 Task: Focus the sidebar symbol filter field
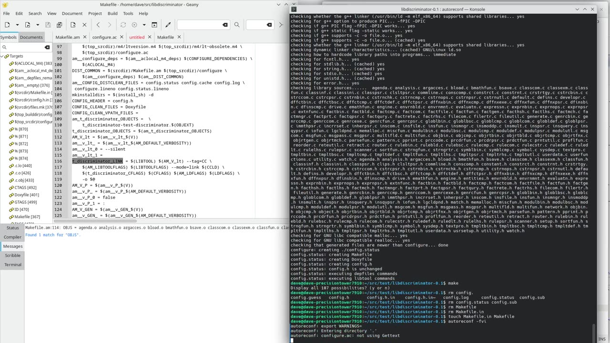click(25, 47)
